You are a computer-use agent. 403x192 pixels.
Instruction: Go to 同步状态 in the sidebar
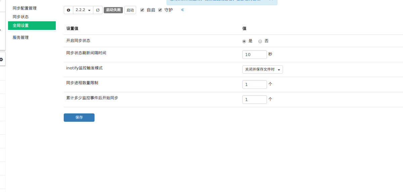click(20, 17)
